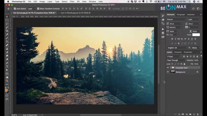Select the Hand tool

click(x=7, y=77)
